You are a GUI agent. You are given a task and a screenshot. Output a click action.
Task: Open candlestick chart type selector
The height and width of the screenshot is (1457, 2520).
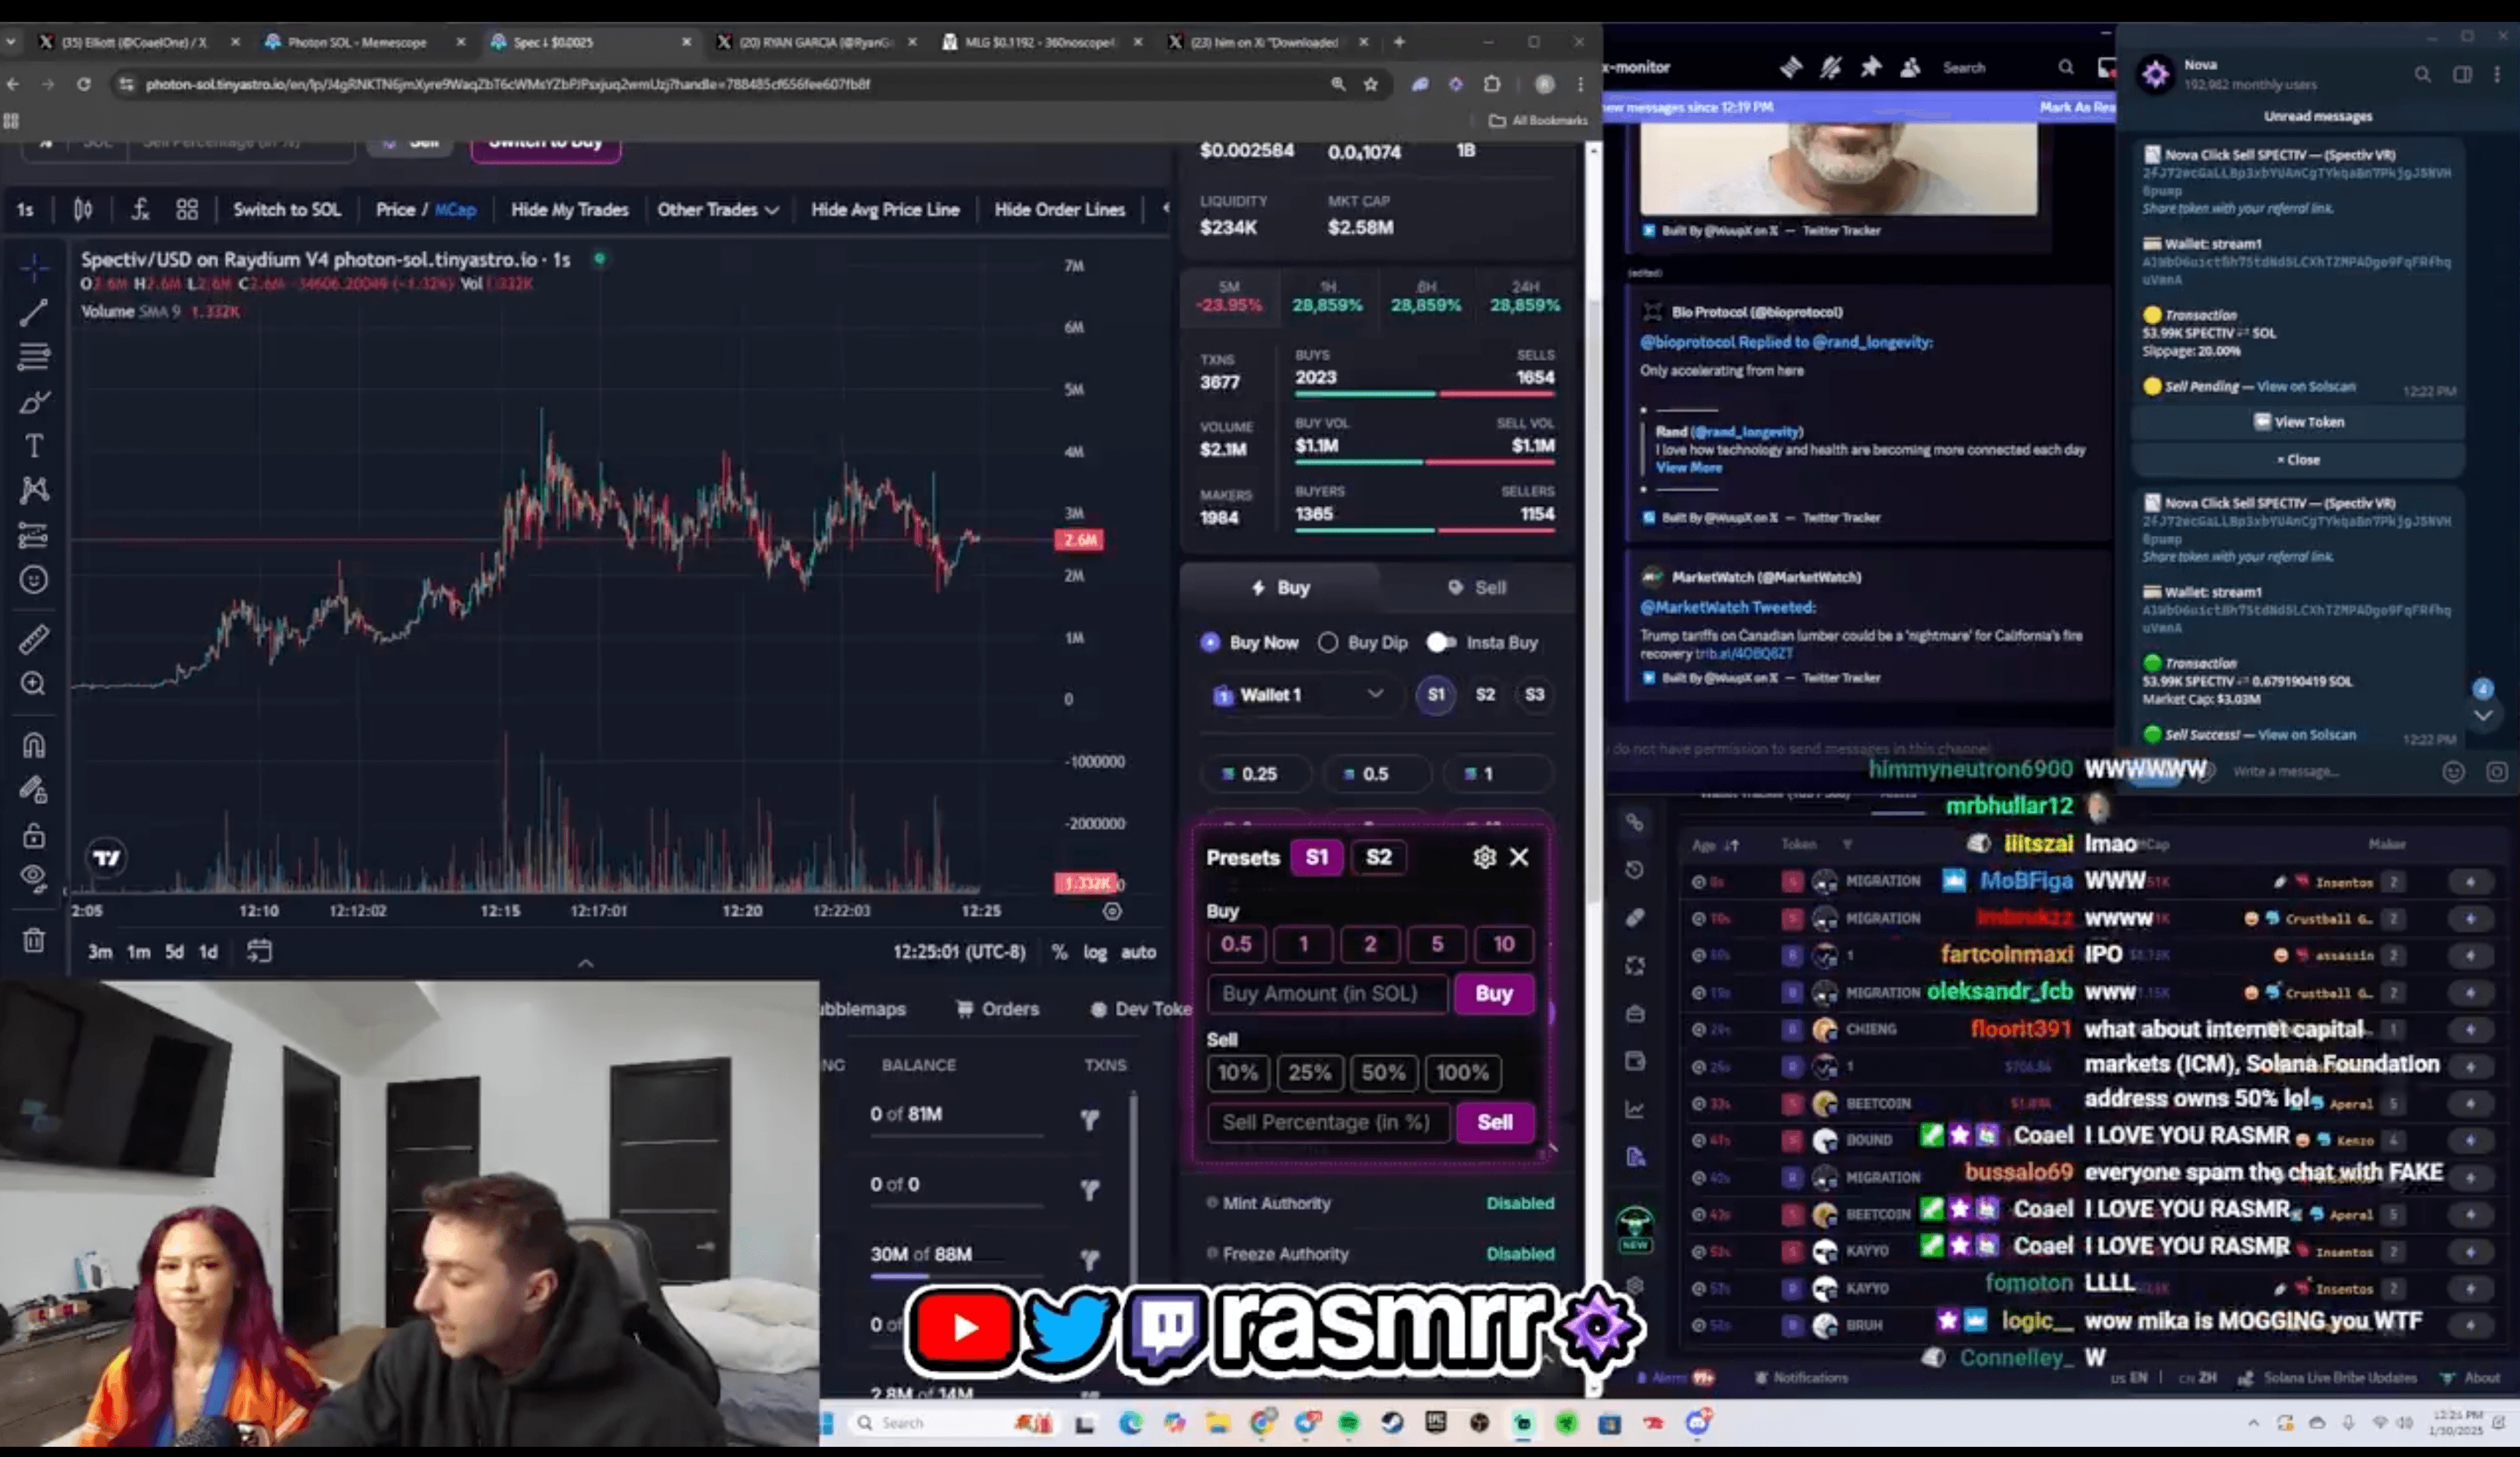pyautogui.click(x=83, y=209)
